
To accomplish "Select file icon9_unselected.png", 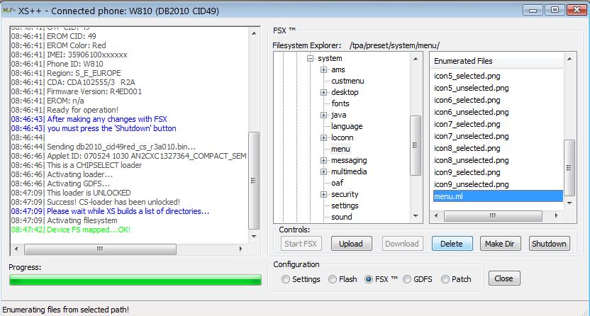I will click(x=471, y=184).
